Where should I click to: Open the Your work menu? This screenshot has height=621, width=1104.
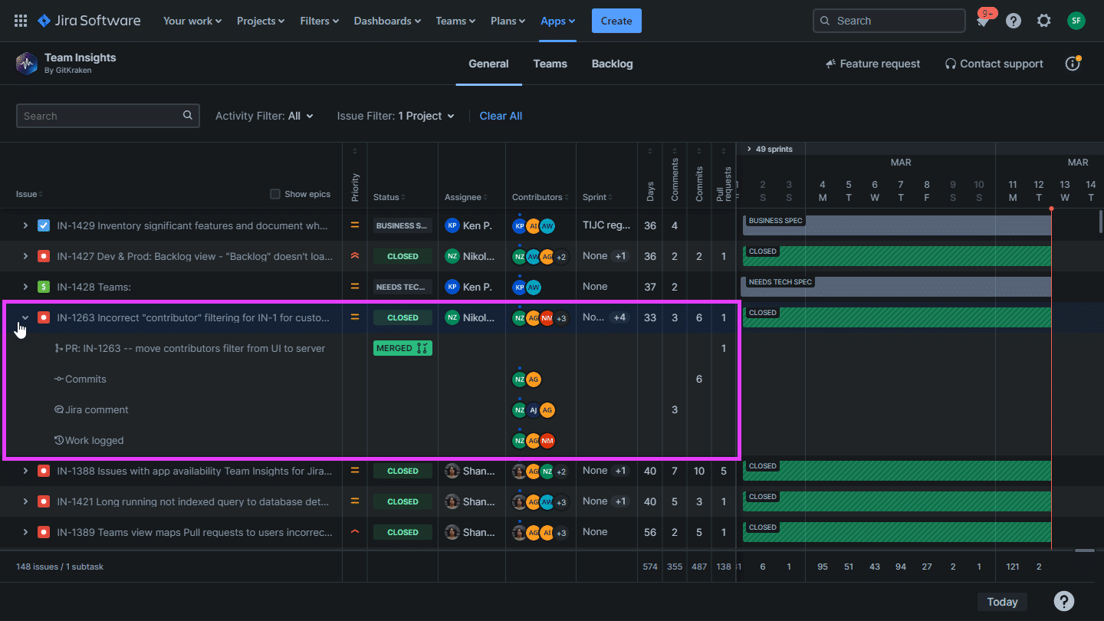click(192, 21)
